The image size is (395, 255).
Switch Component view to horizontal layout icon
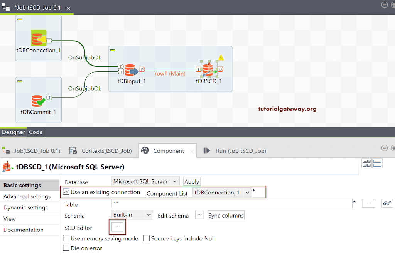[x=377, y=163]
